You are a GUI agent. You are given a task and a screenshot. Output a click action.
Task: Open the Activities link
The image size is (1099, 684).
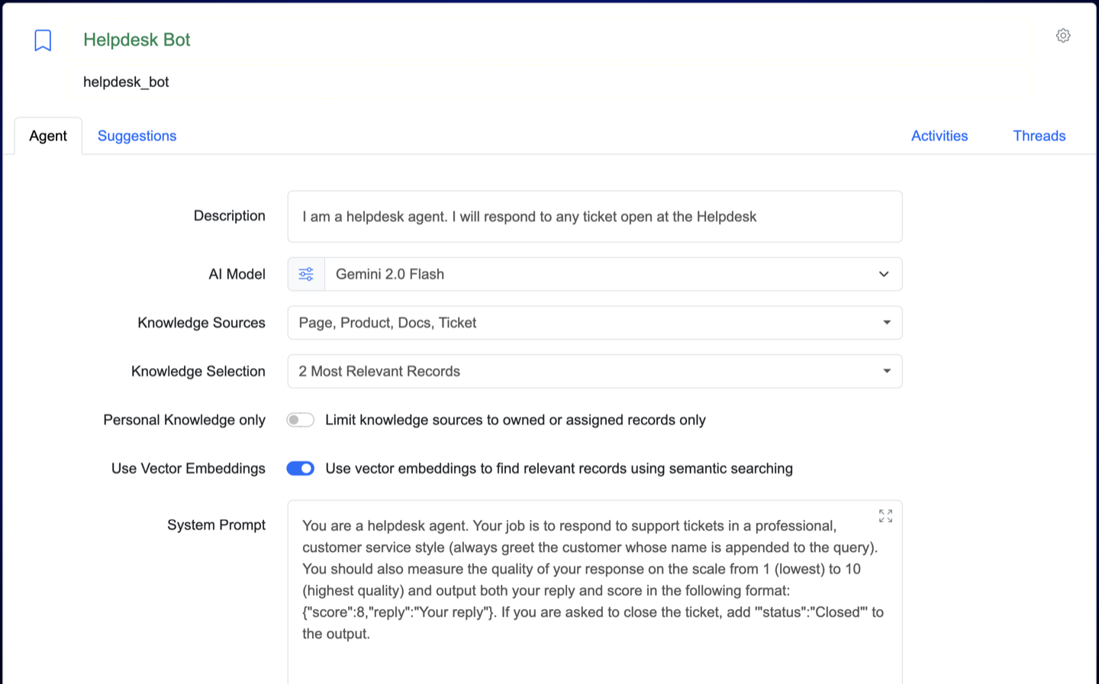(939, 136)
